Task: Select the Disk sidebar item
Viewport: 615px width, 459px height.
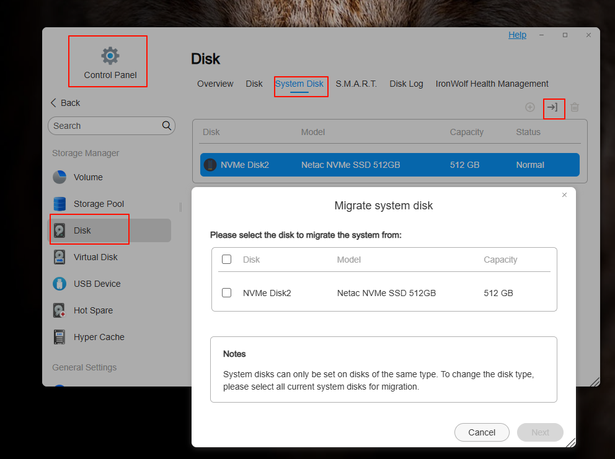Action: tap(109, 230)
